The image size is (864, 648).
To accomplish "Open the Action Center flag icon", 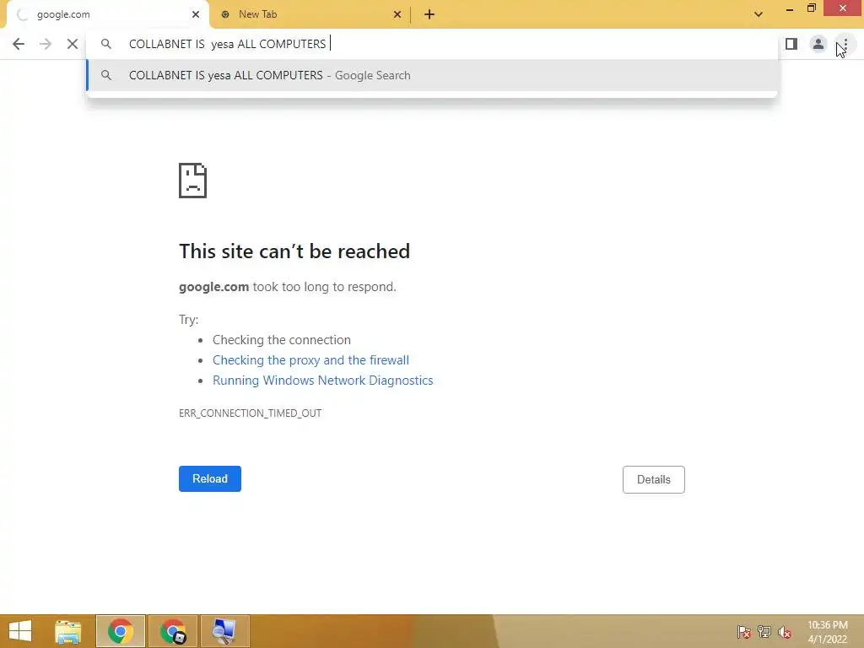I will pos(743,632).
